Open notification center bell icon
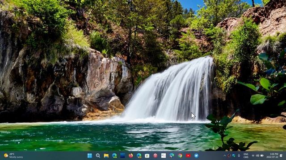286x160 pixels. point(281,156)
